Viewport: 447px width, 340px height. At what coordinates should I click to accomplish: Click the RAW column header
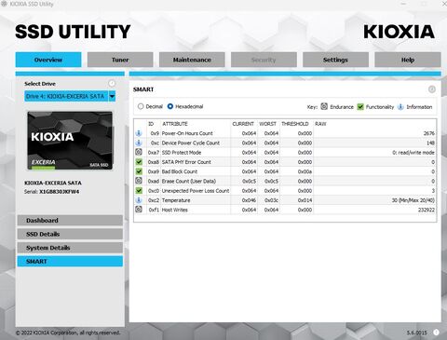[x=320, y=124]
